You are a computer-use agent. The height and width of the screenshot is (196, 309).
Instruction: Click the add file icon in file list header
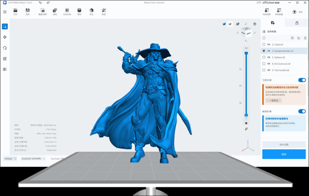tap(292, 38)
